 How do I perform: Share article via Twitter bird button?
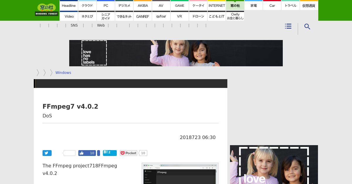[47, 153]
